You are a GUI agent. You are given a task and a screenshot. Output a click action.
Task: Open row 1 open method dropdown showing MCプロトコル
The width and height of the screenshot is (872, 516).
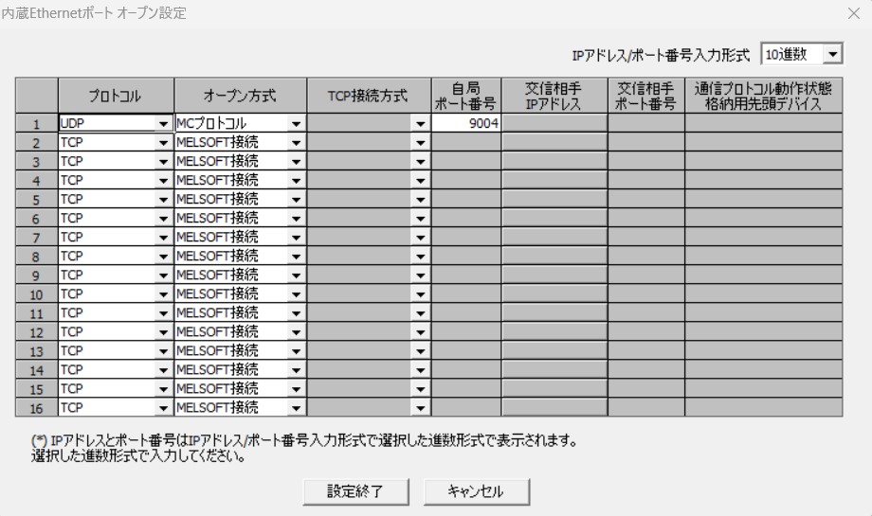pos(240,123)
